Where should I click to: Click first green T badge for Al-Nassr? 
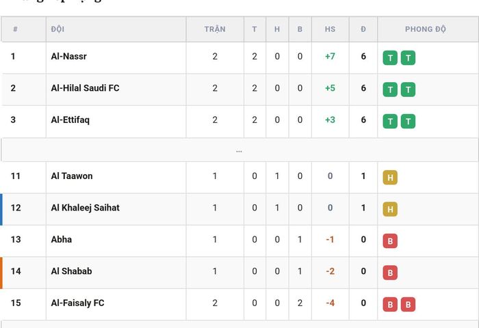390,57
